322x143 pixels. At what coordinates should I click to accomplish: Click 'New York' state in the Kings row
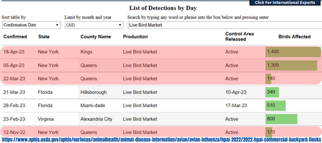[48, 52]
